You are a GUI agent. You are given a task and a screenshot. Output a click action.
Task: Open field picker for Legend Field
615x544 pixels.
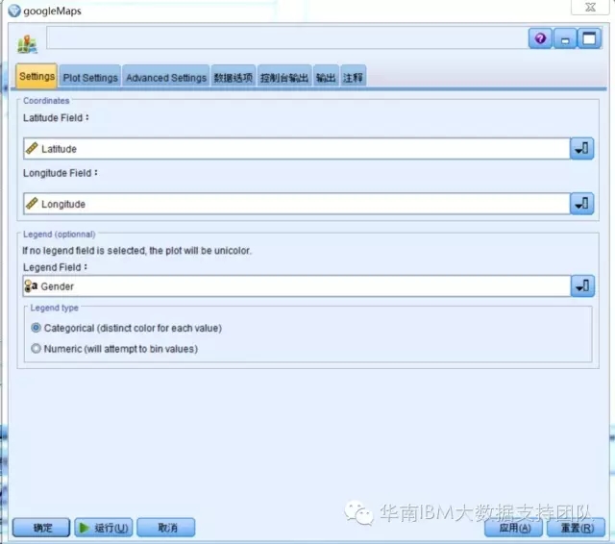[x=582, y=285]
